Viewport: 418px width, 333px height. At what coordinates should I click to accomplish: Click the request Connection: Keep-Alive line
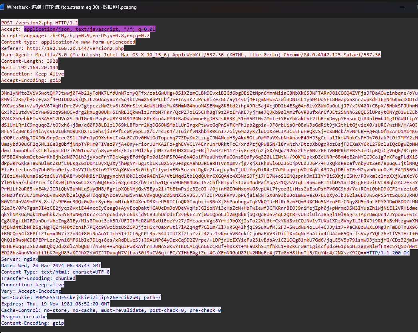tap(32, 74)
